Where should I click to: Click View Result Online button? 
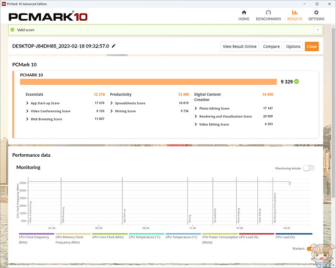click(x=240, y=47)
